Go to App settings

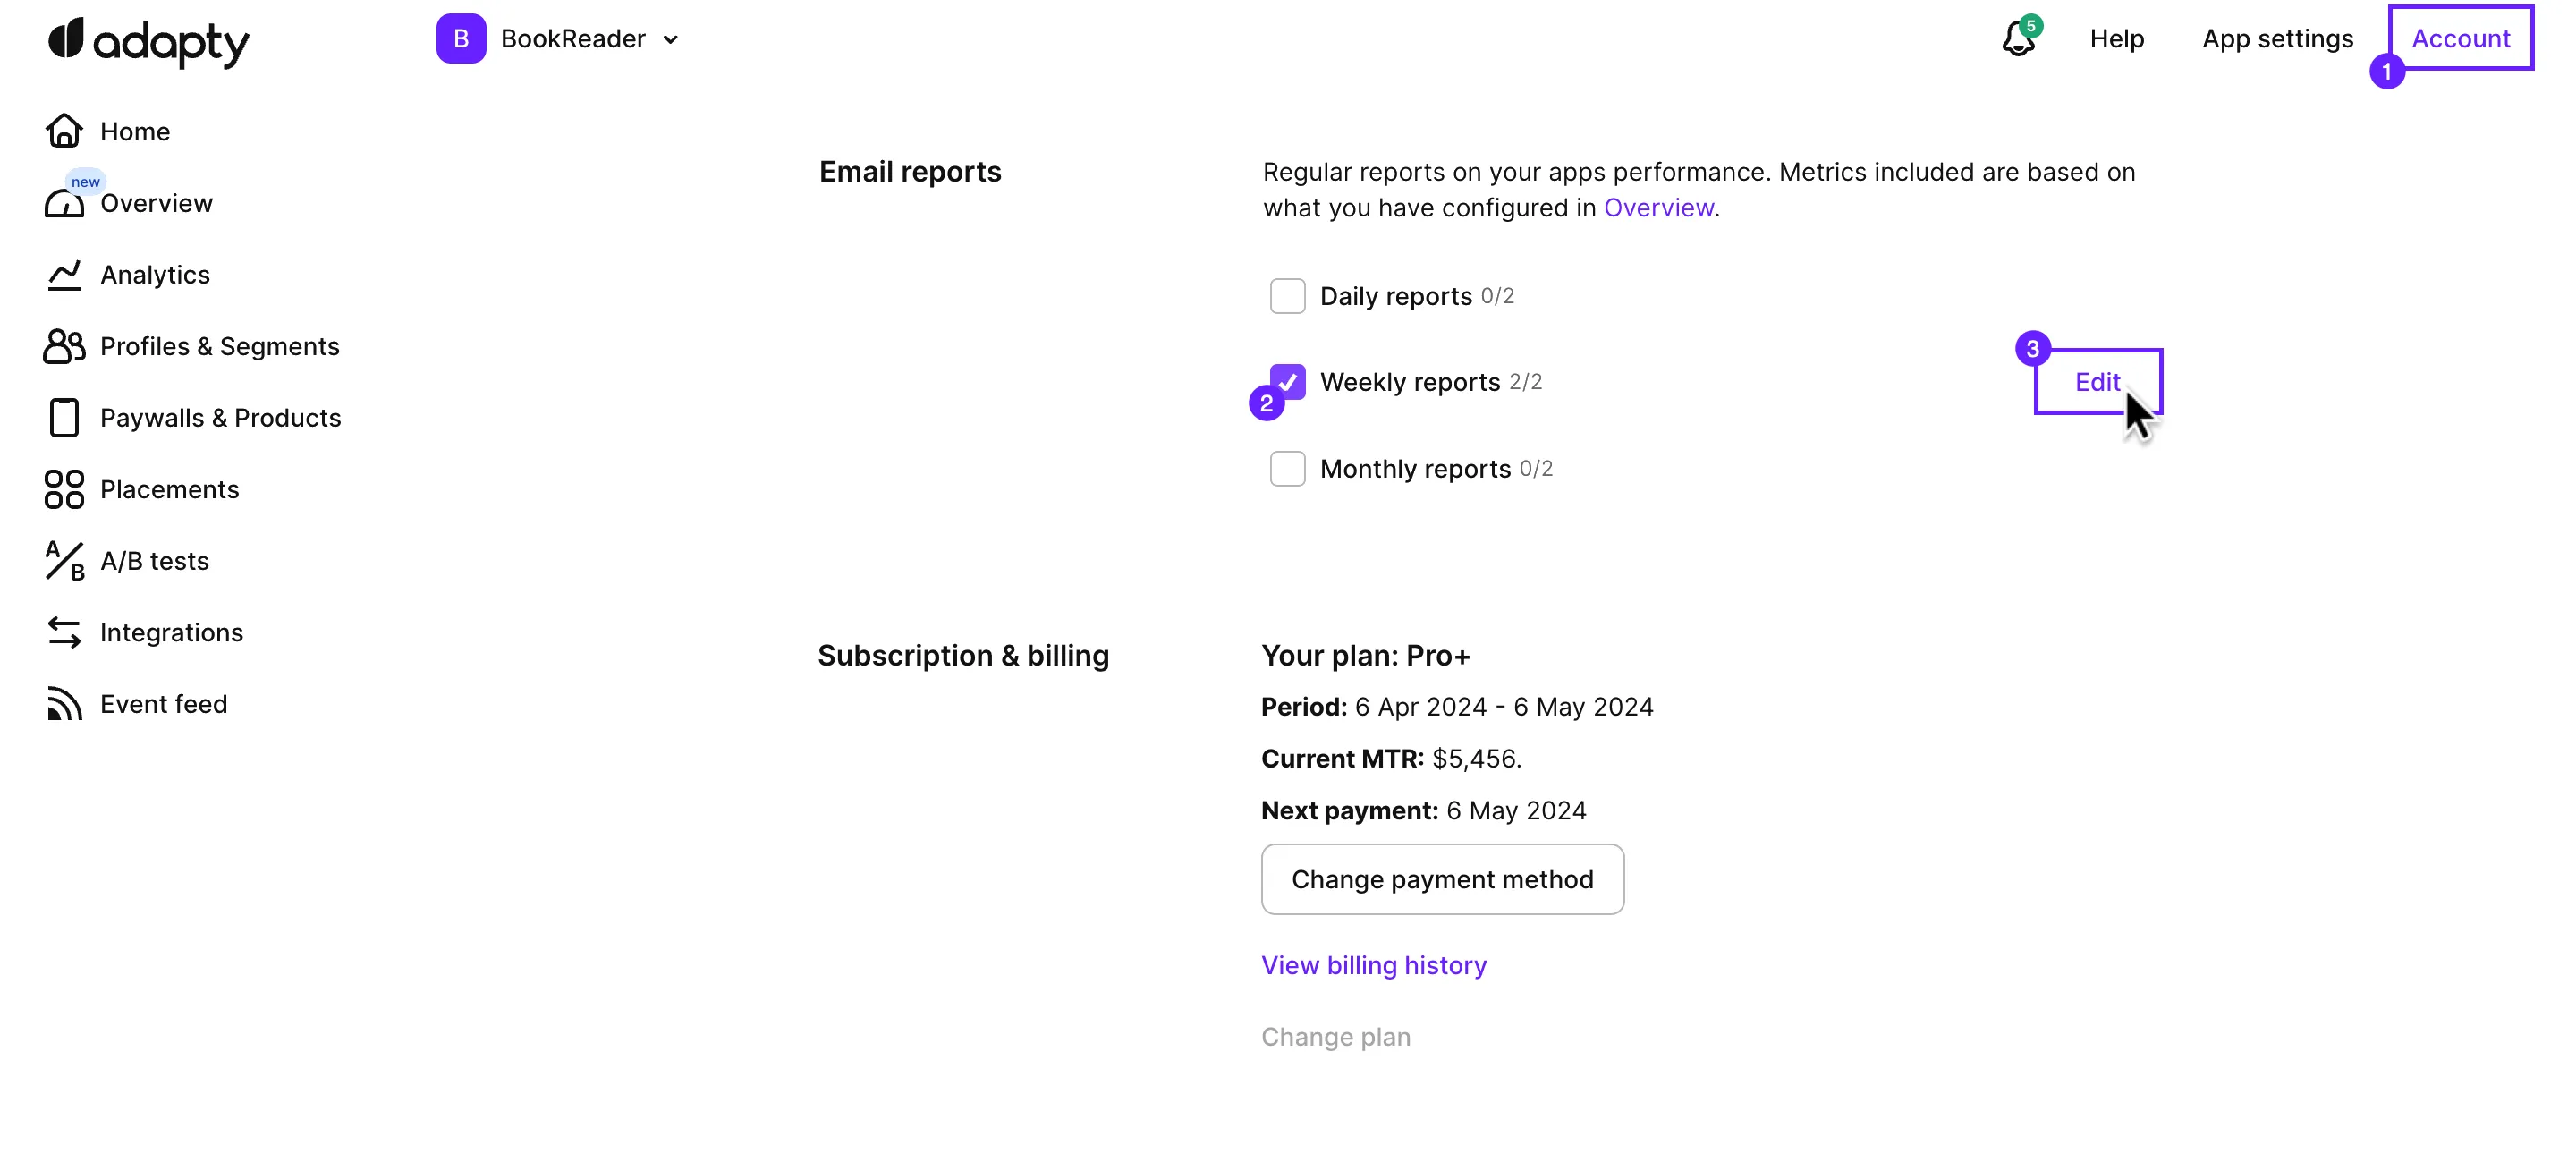(x=2278, y=39)
